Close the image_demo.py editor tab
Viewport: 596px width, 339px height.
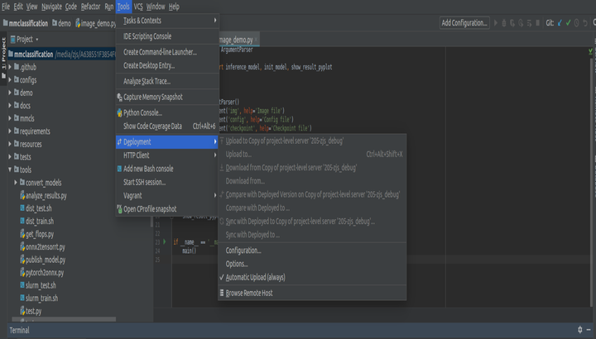click(256, 40)
